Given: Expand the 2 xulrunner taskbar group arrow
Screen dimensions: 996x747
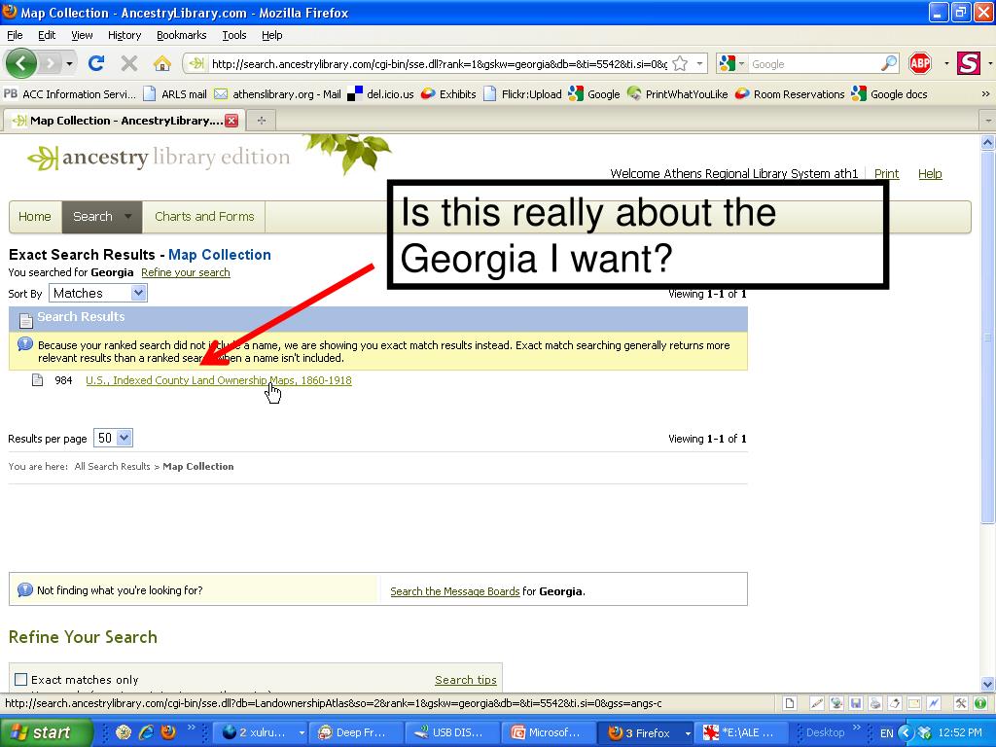Looking at the screenshot, I should 302,733.
